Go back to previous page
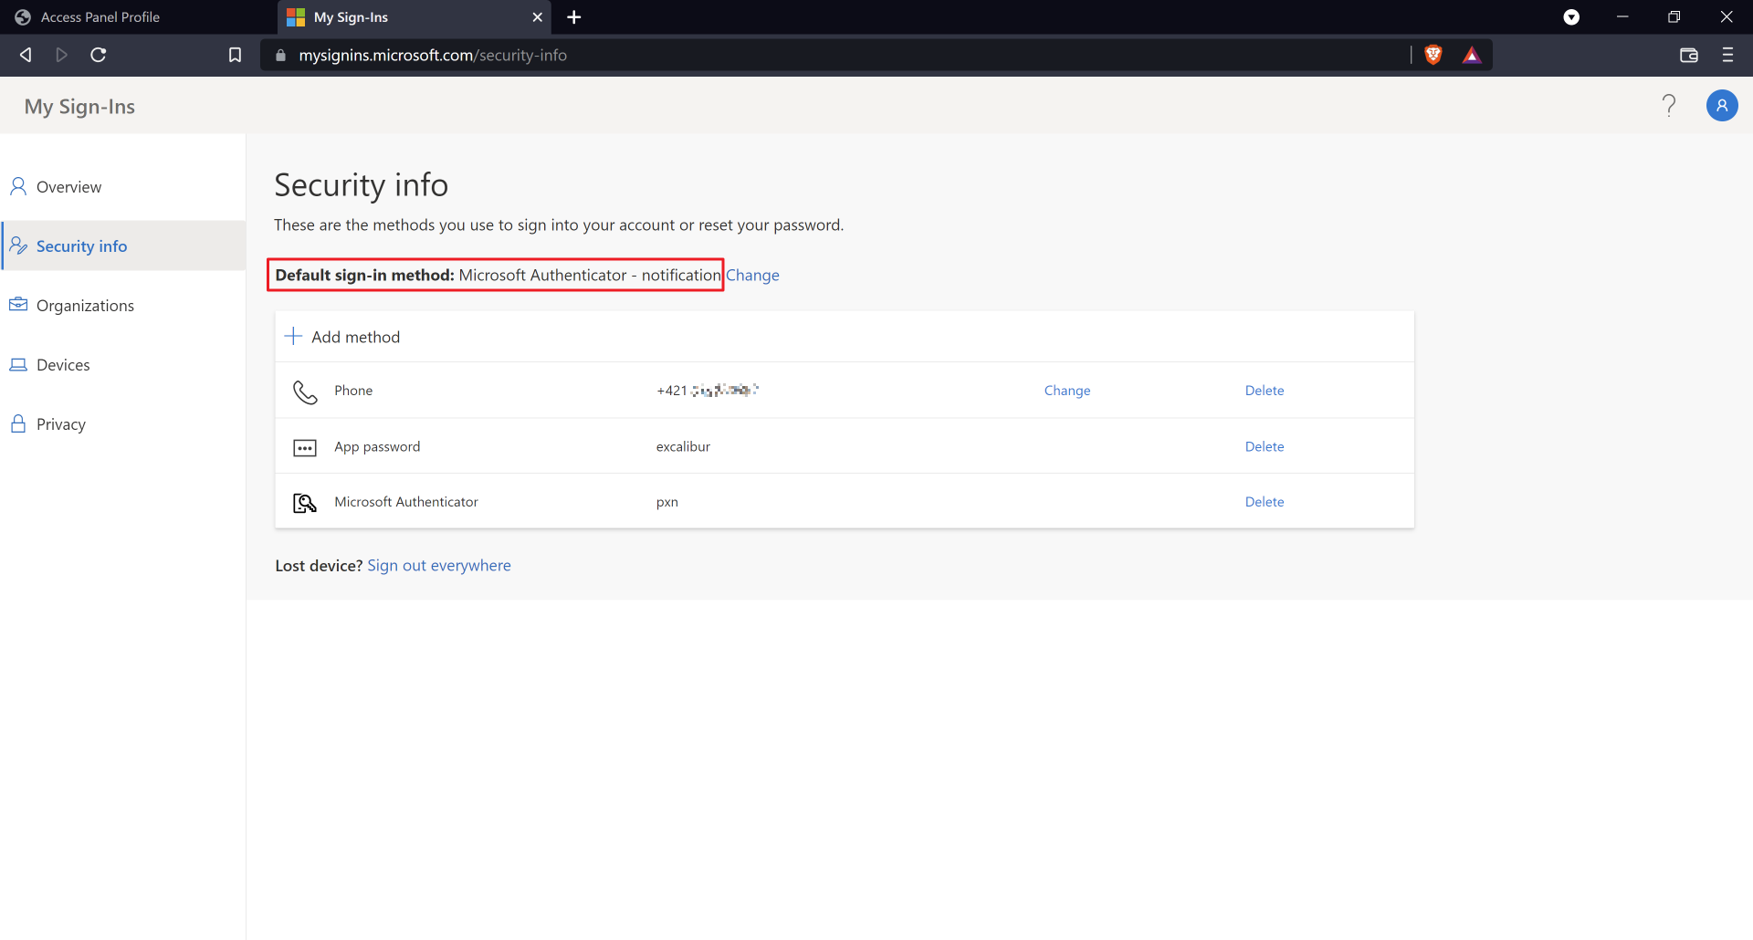The width and height of the screenshot is (1753, 940). [x=26, y=55]
